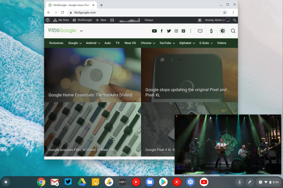This screenshot has height=188, width=283.
Task: Open a new browser tab
Action: pos(101,5)
